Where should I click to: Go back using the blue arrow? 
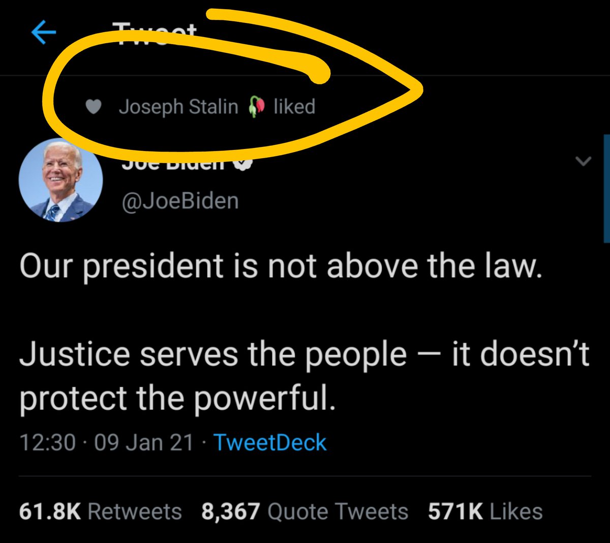point(44,33)
